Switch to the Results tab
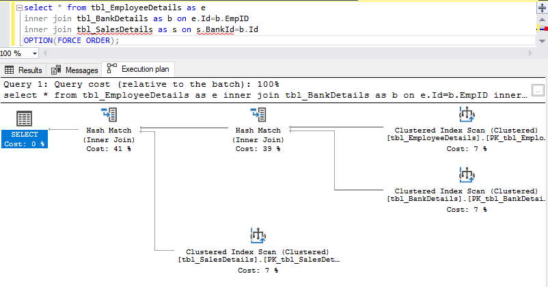 pos(23,70)
